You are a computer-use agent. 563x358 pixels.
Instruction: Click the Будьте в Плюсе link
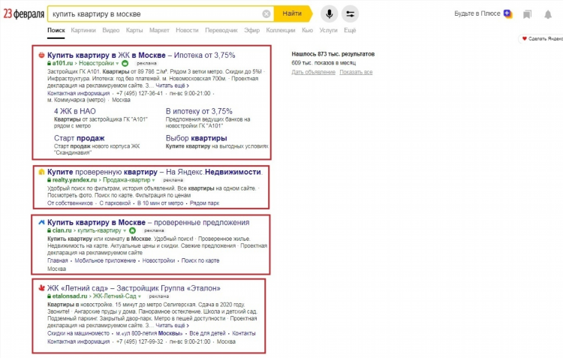coord(477,14)
